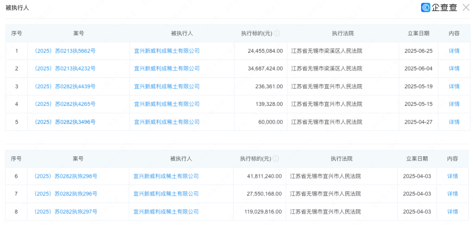The width and height of the screenshot is (473, 231).
Task: Click info icon beside 执行标的(元) in upper table
Action: coord(277,34)
